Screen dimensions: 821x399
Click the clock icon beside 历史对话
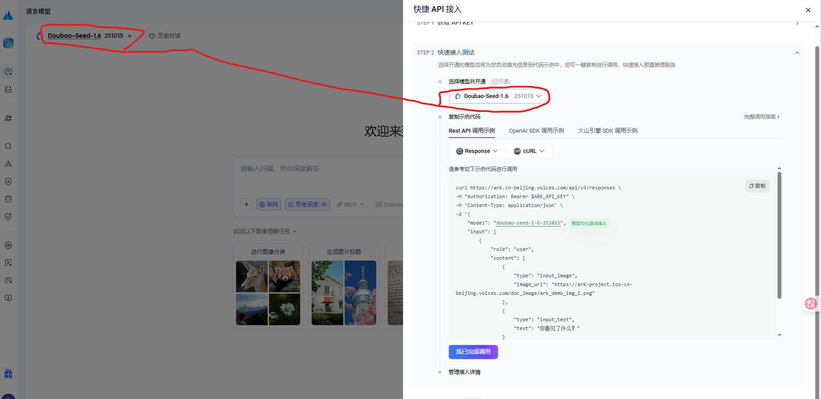152,36
